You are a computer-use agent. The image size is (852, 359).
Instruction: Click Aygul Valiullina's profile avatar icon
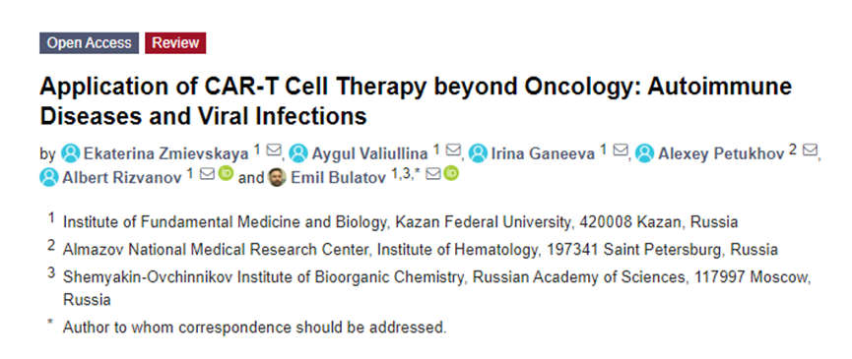click(298, 154)
